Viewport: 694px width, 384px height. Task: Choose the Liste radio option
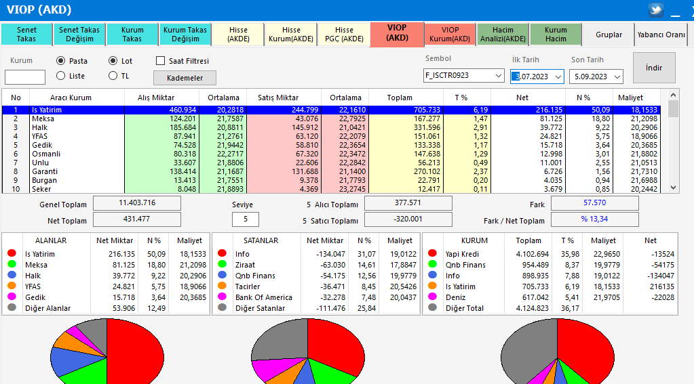61,76
